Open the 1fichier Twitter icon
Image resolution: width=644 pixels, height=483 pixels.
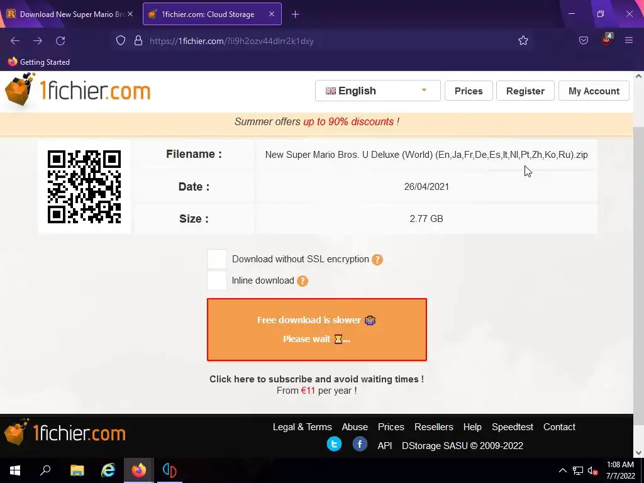(x=335, y=444)
